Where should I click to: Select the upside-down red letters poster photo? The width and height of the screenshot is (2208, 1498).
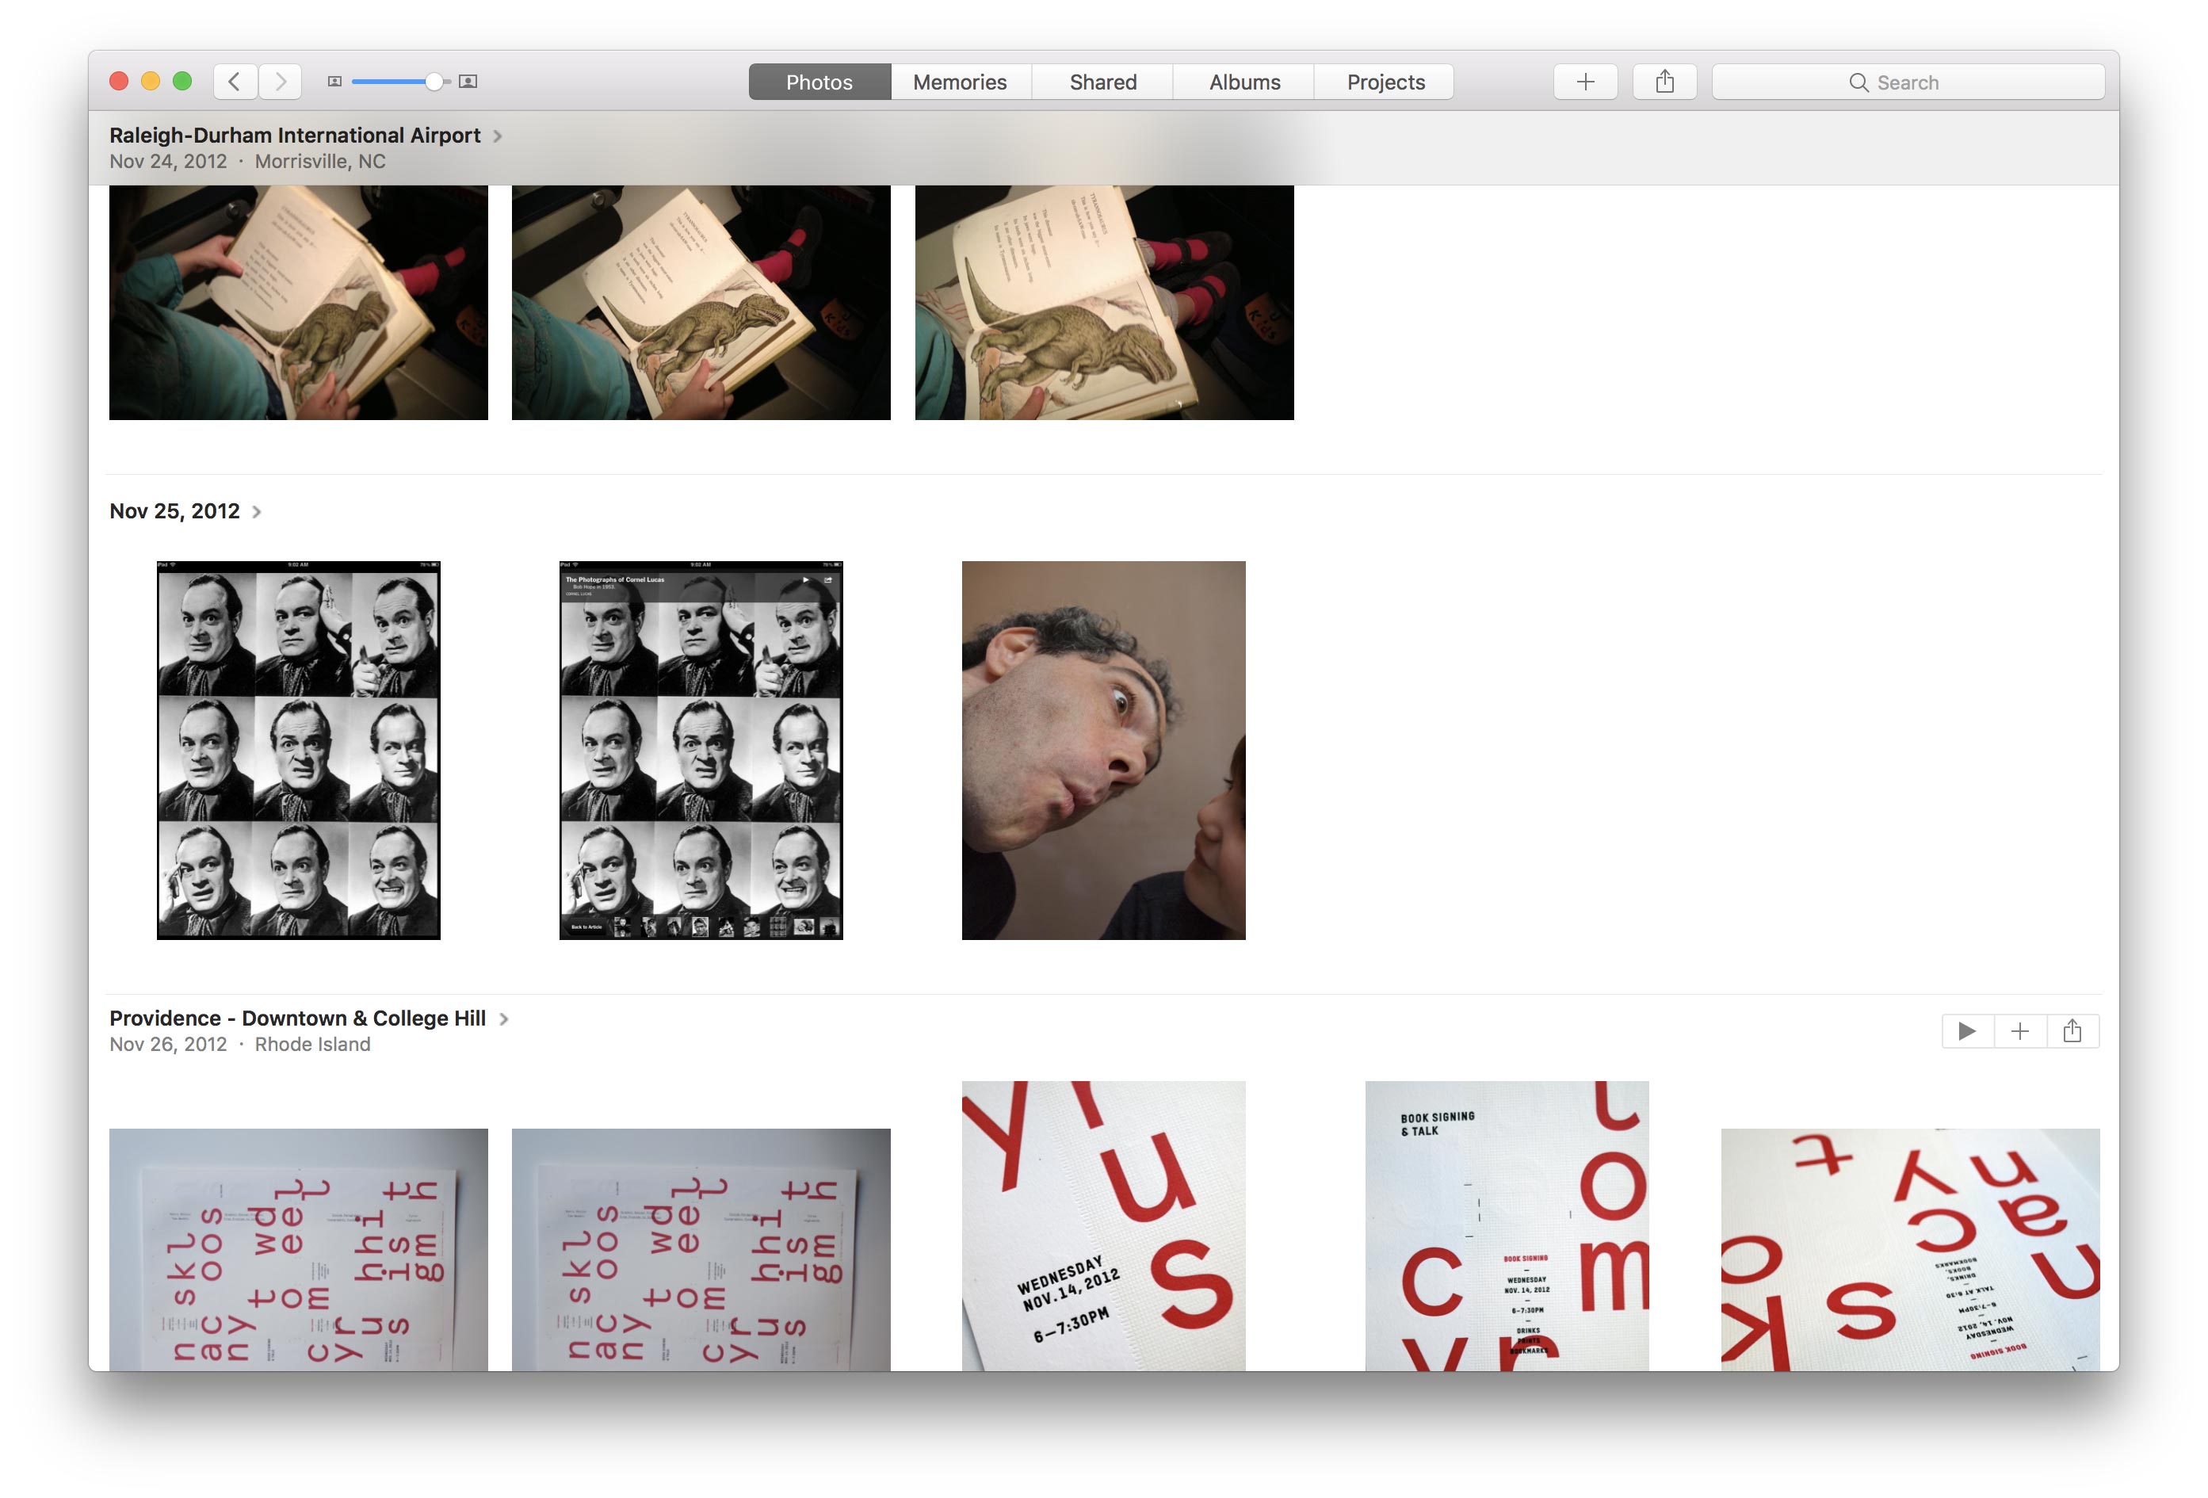point(1911,1249)
